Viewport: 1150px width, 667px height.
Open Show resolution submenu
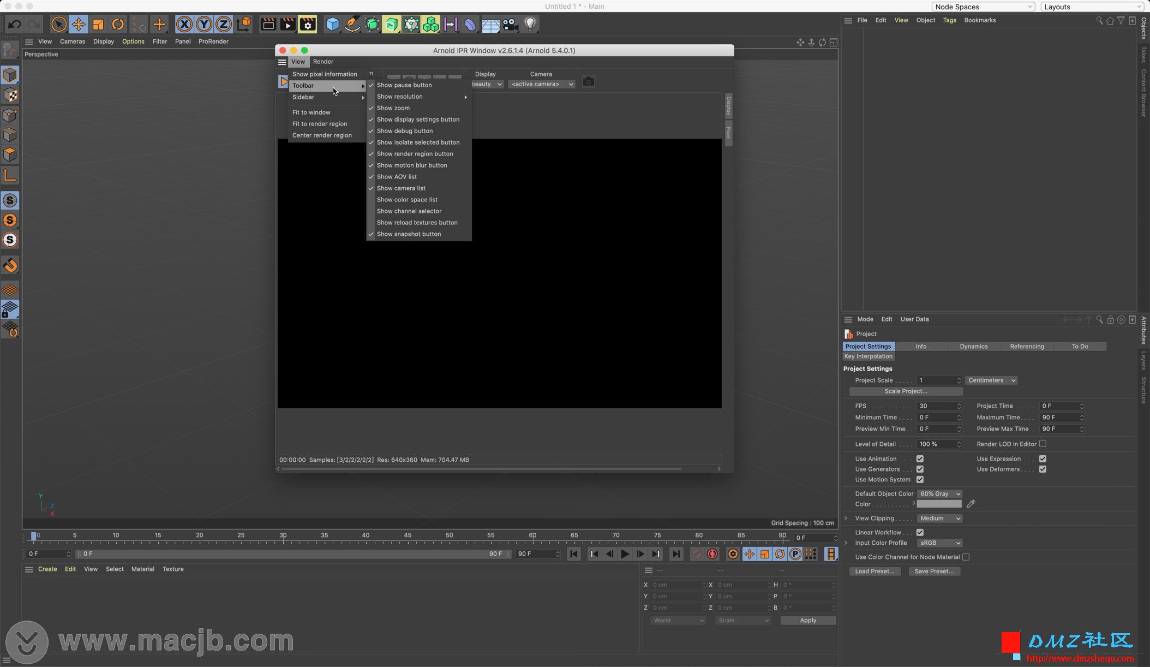[419, 97]
